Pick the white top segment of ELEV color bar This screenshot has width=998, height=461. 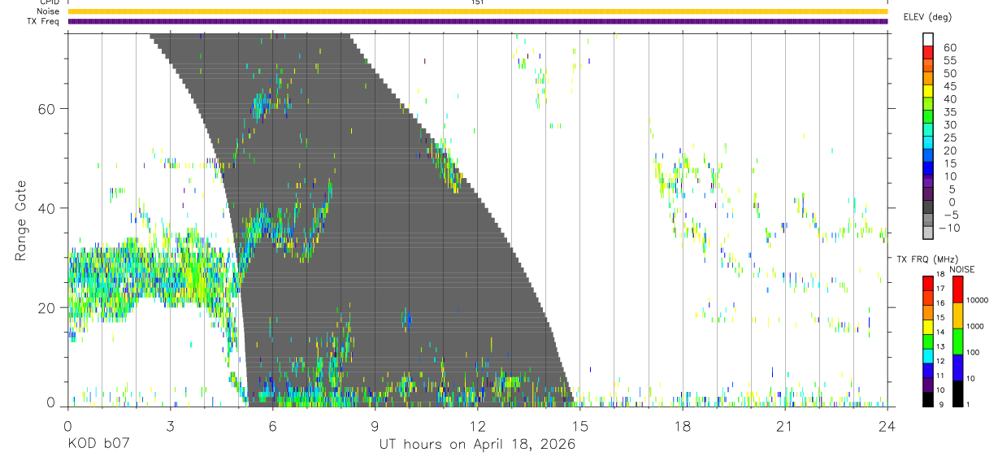(928, 41)
